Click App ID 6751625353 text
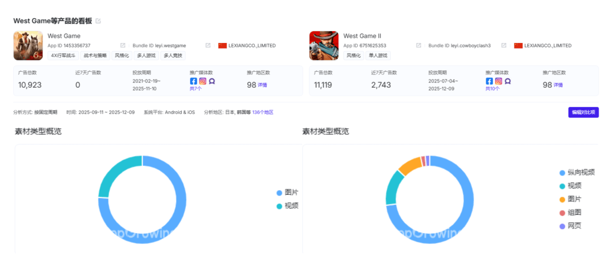 pyautogui.click(x=365, y=46)
